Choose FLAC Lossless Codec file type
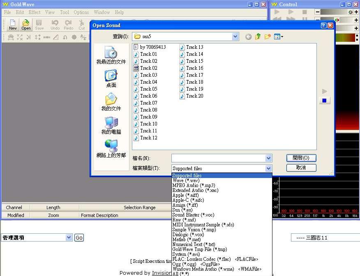Viewport: 360px width, 276px height. (x=222, y=259)
